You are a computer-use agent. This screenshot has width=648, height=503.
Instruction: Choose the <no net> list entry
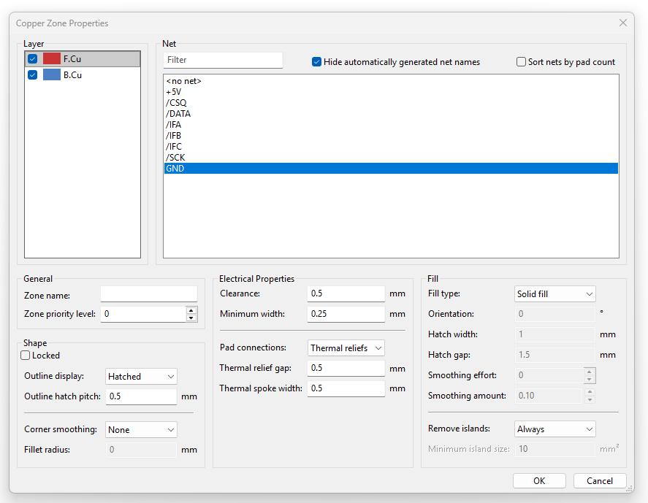click(183, 81)
